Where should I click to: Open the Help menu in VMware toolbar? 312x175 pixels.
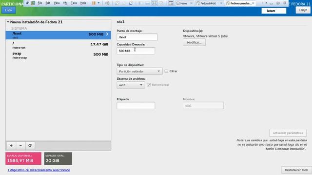click(83, 3)
